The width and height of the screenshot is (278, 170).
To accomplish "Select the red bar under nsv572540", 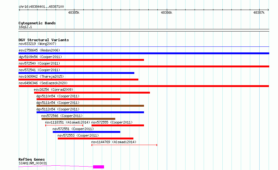I will point(144,66).
